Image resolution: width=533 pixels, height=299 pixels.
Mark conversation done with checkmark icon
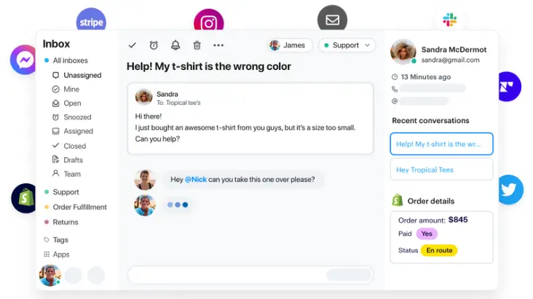pyautogui.click(x=133, y=45)
